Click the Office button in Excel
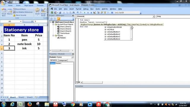The image size is (190, 107). 3,3
